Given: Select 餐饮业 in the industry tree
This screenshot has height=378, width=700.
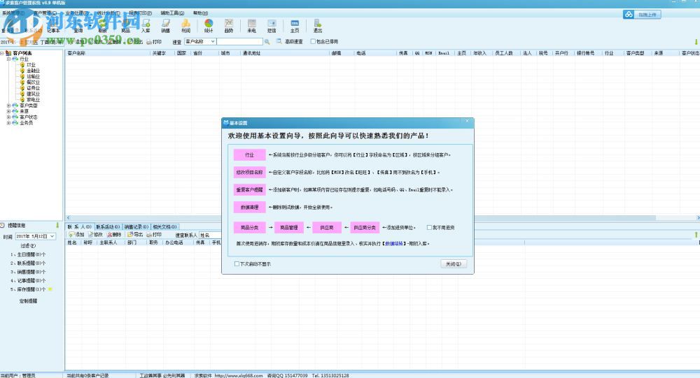Looking at the screenshot, I should tap(33, 82).
